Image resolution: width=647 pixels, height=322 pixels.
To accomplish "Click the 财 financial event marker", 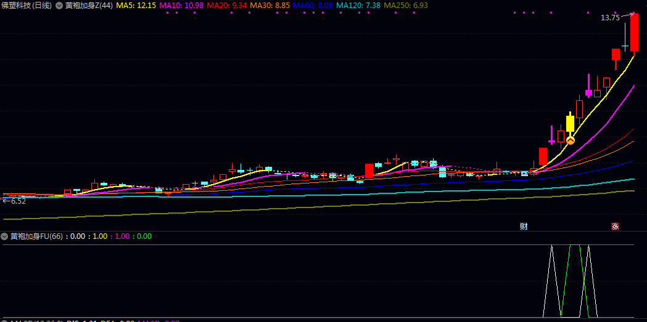I will click(x=524, y=226).
